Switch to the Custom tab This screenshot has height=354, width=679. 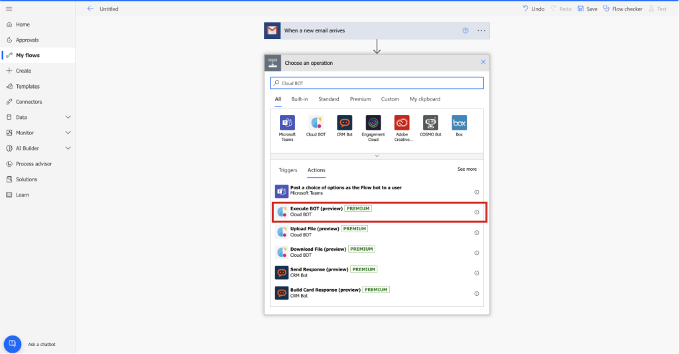pos(390,99)
